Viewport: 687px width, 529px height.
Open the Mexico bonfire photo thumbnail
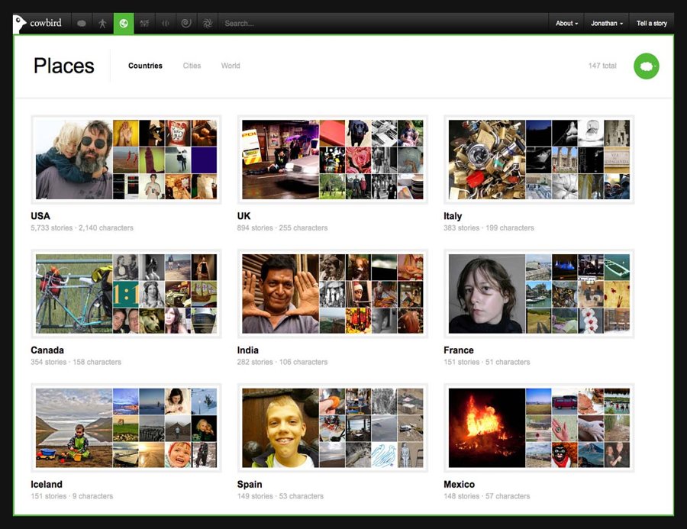pyautogui.click(x=485, y=427)
